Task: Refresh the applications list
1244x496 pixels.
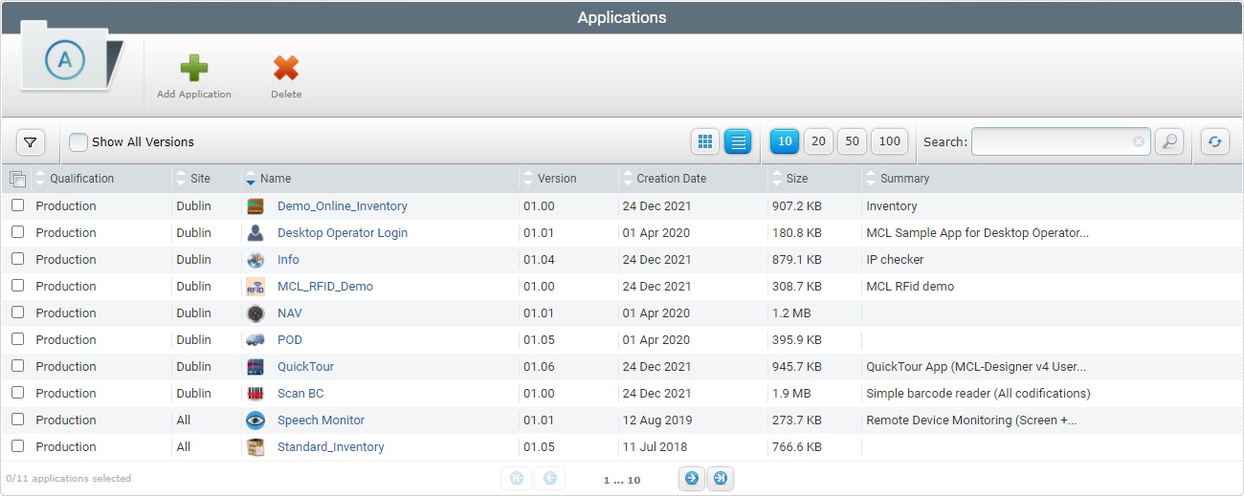Action: pos(1214,141)
